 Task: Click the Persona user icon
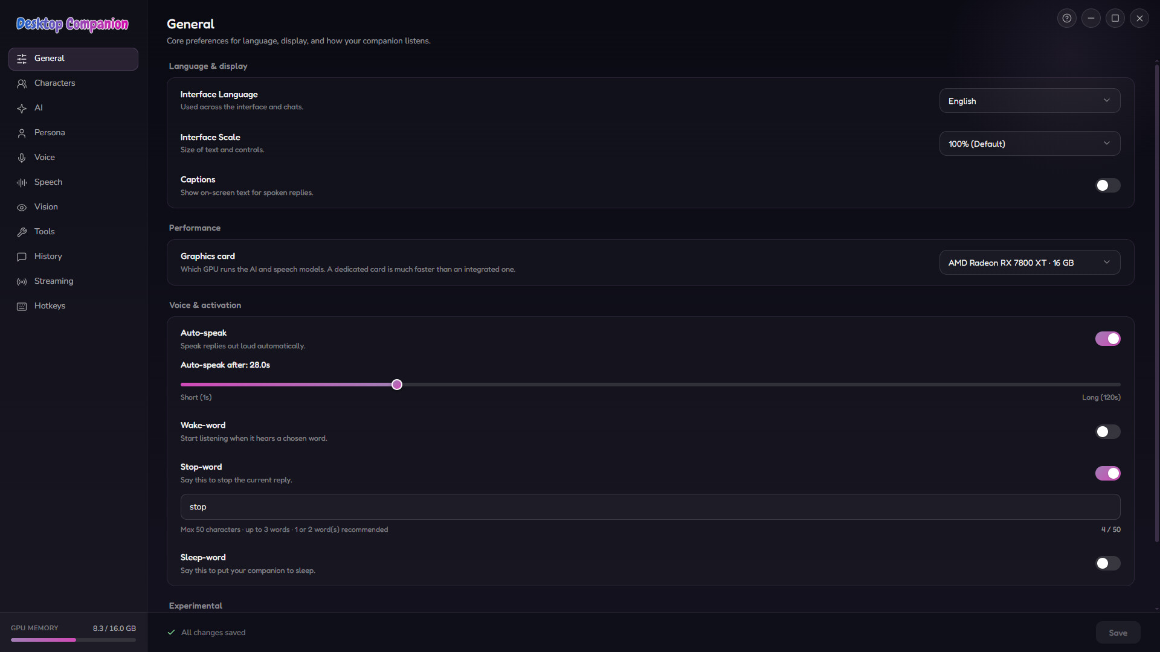[22, 133]
